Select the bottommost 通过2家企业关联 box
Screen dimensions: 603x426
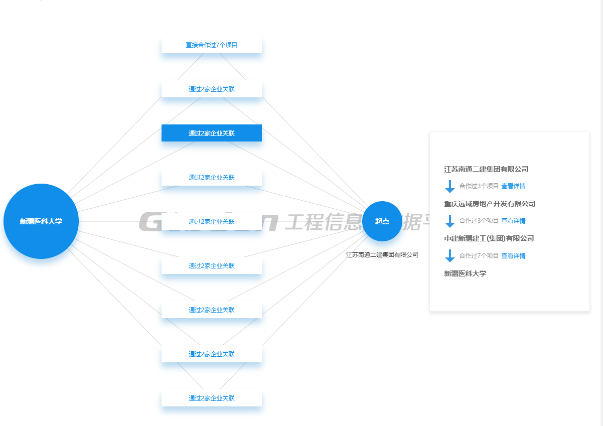pyautogui.click(x=212, y=398)
